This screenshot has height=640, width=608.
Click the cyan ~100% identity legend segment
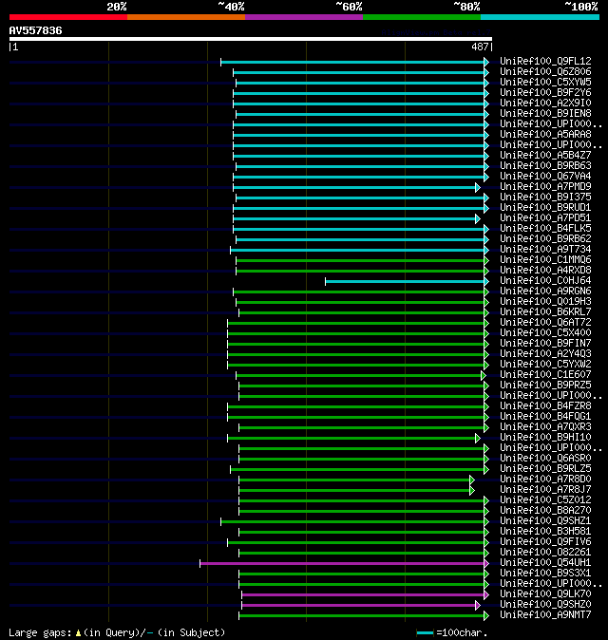pyautogui.click(x=540, y=17)
